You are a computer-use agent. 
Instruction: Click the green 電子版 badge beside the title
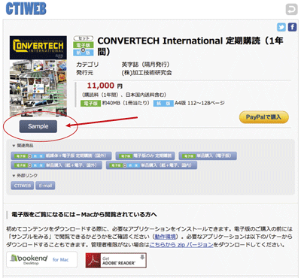[84, 45]
